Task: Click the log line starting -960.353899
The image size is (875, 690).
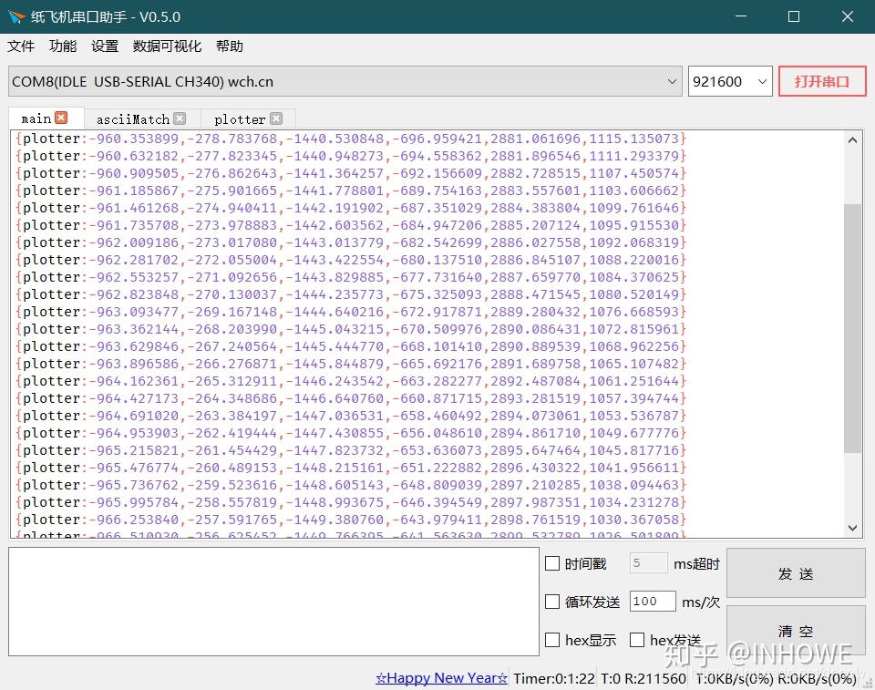Action: [350, 139]
